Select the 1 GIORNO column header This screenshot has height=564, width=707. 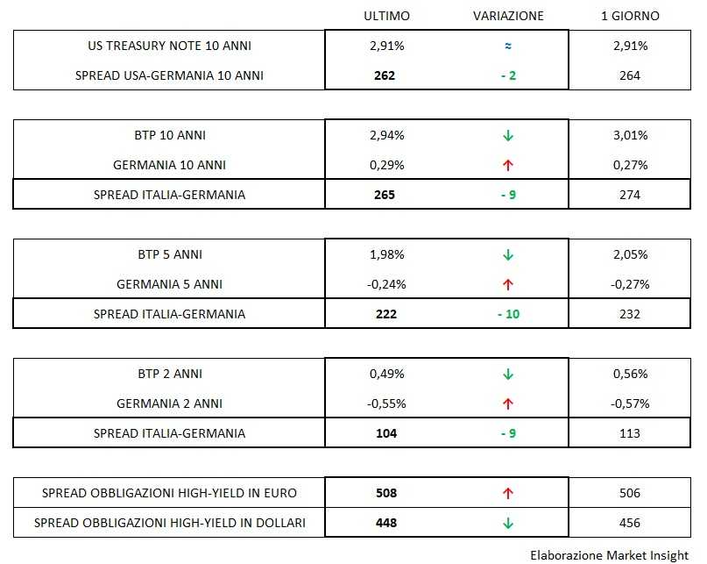click(x=629, y=16)
